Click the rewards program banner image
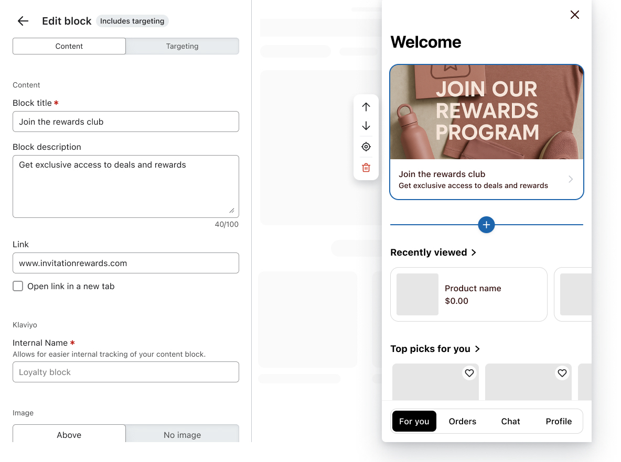This screenshot has height=462, width=621. tap(487, 112)
